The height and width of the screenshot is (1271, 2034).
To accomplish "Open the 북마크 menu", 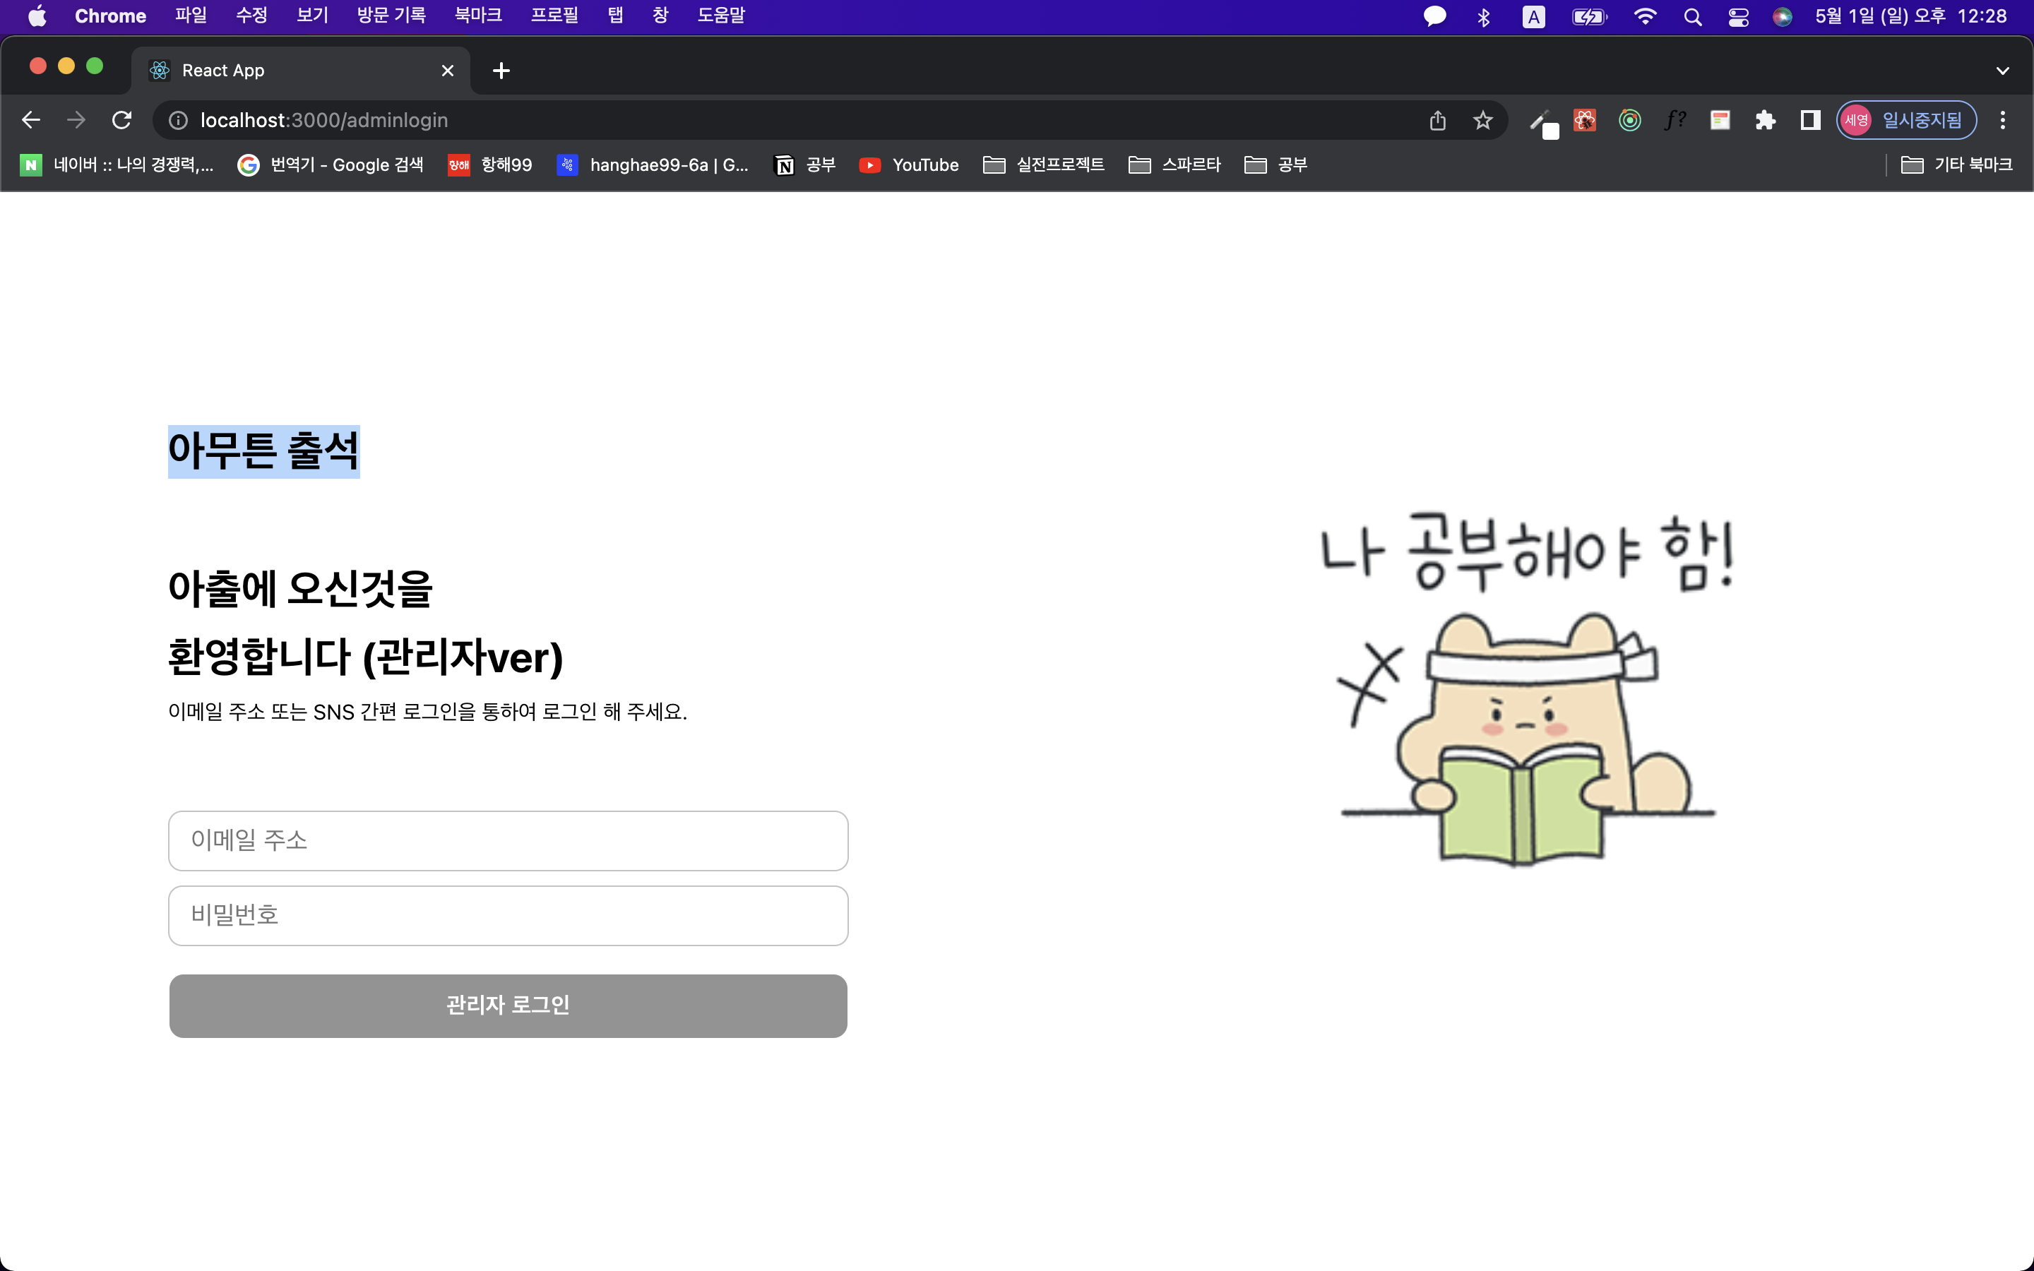I will (x=477, y=16).
